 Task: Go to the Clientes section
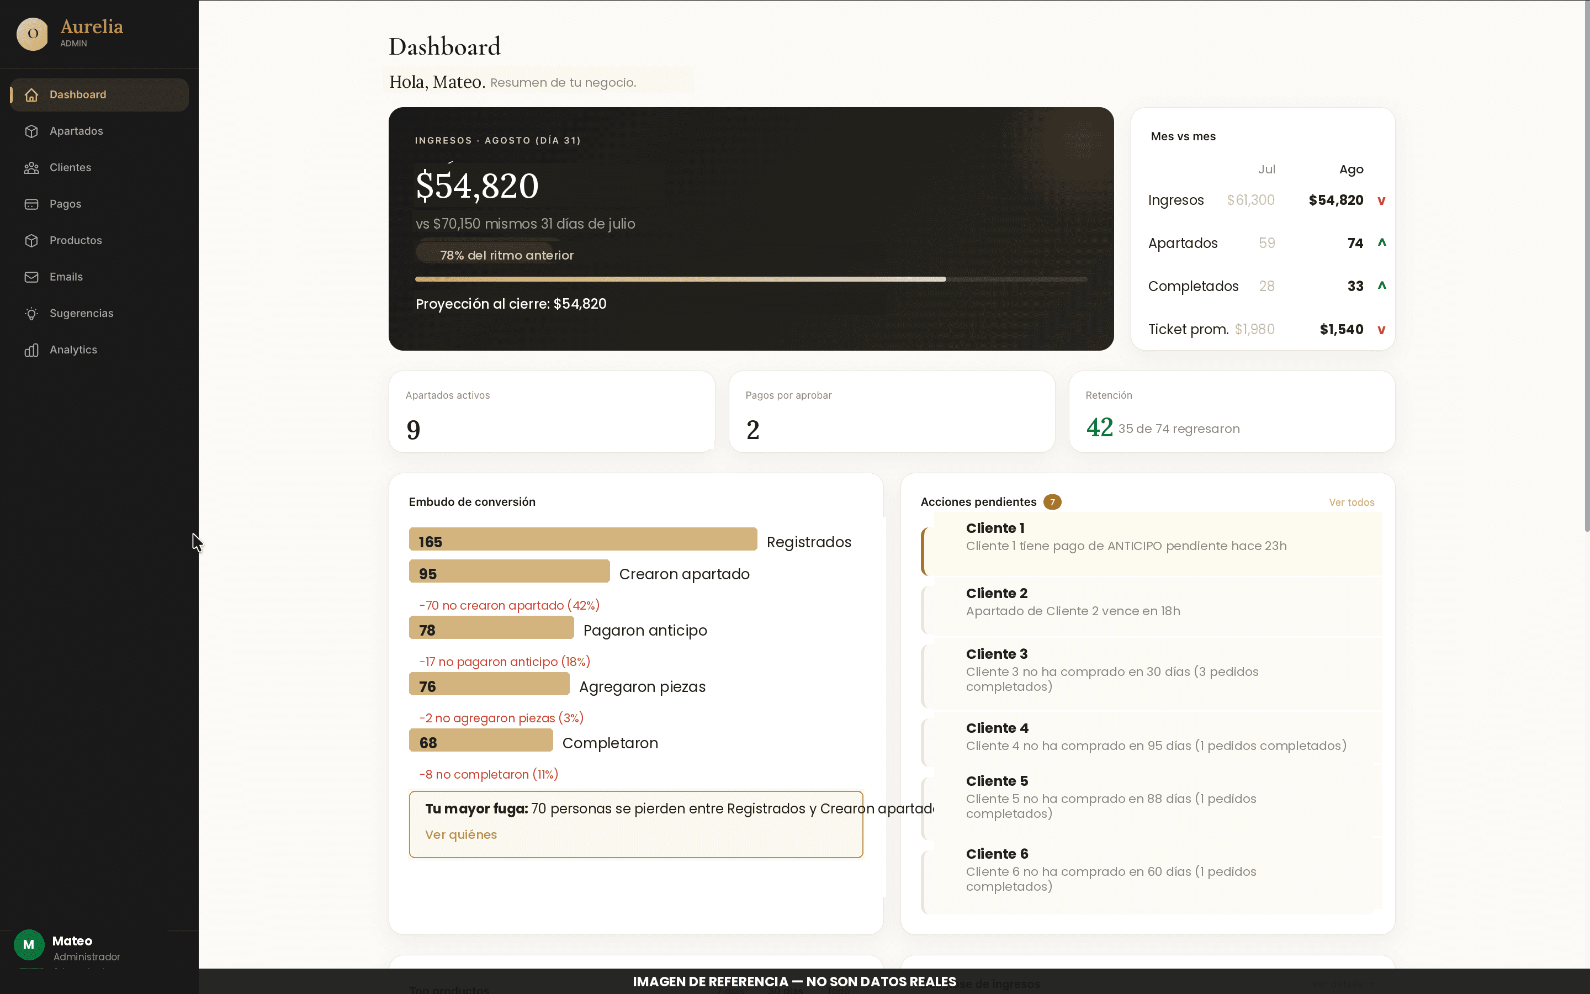tap(99, 168)
